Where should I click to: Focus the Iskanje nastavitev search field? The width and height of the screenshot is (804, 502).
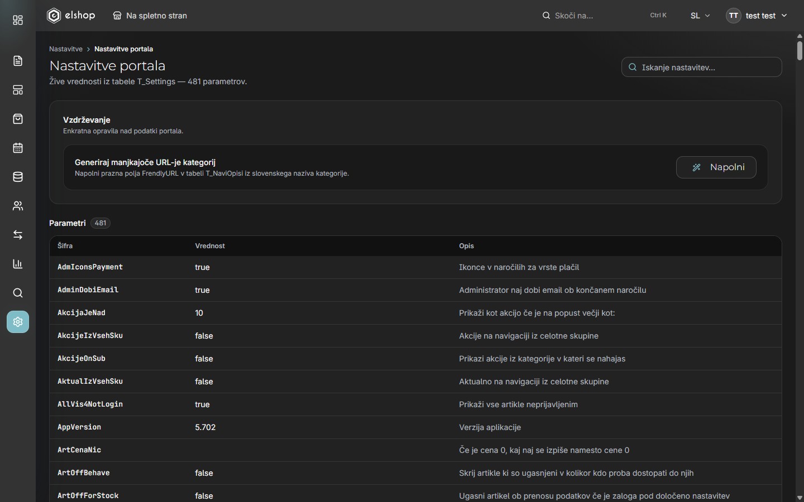pyautogui.click(x=702, y=67)
